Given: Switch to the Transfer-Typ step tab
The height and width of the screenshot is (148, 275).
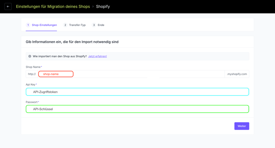Looking at the screenshot, I should tap(74, 25).
